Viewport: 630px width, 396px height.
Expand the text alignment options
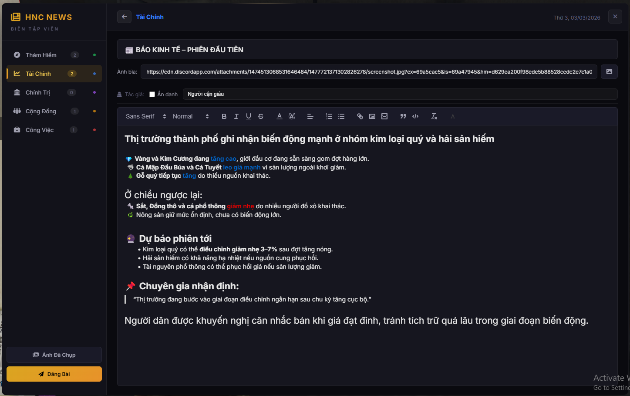coord(310,116)
